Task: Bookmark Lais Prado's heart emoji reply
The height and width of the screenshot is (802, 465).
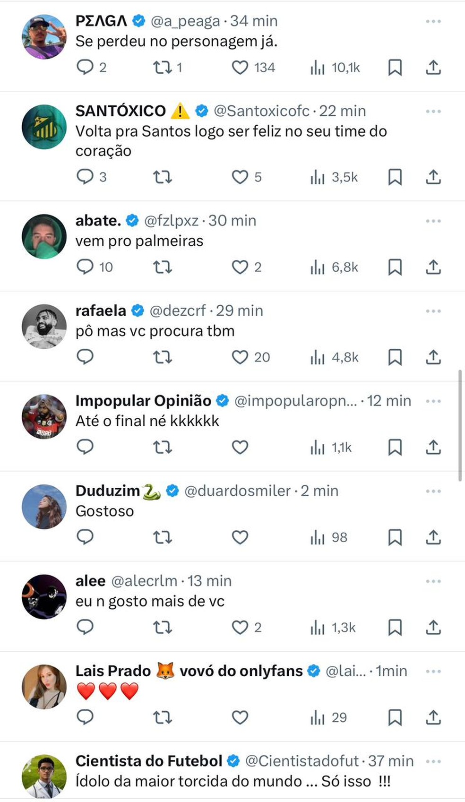Action: pyautogui.click(x=395, y=718)
